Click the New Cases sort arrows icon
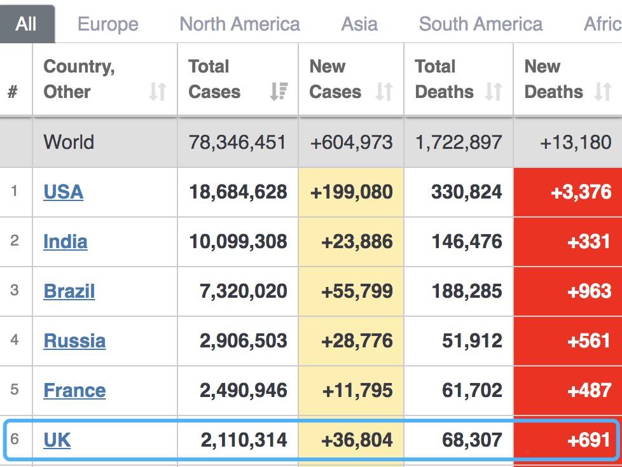The width and height of the screenshot is (622, 467). click(384, 92)
